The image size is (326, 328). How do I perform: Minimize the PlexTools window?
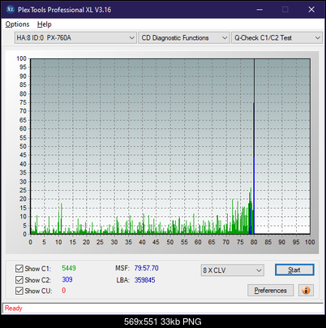click(260, 10)
